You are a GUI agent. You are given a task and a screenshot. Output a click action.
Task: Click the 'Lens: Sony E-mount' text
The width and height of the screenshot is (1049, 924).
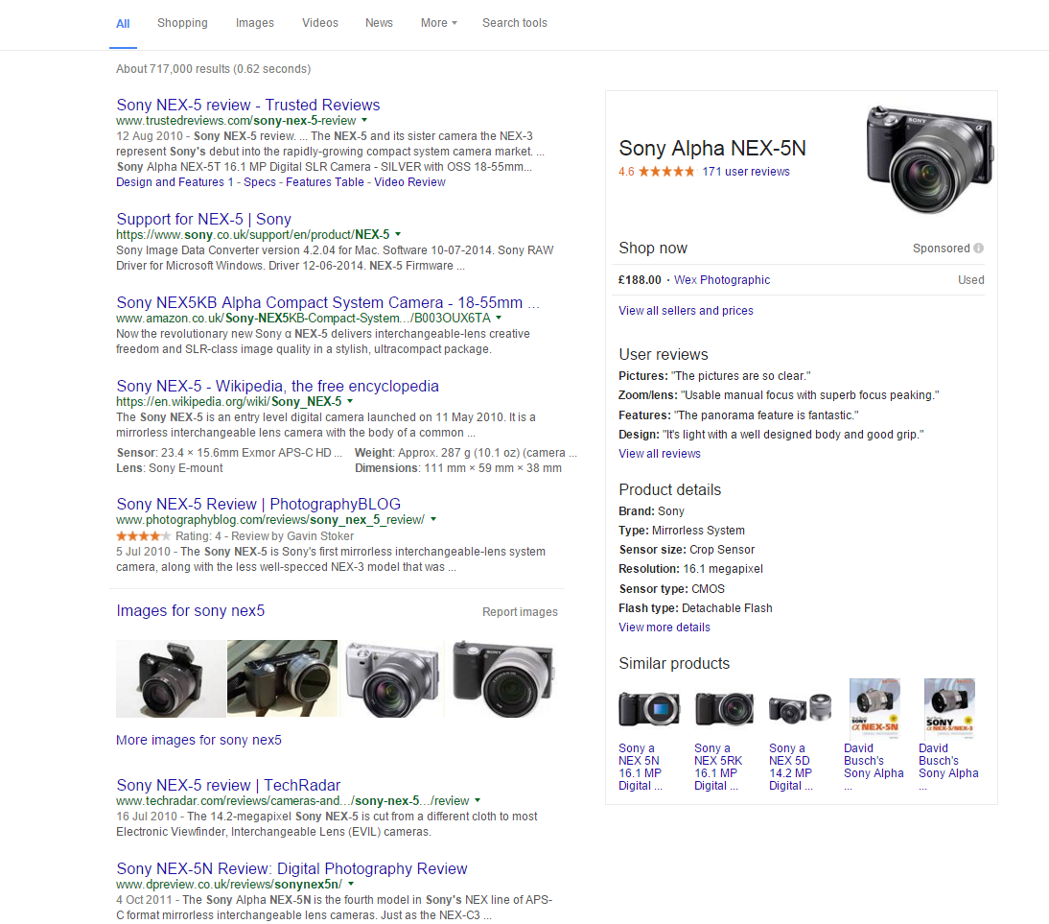(x=170, y=468)
